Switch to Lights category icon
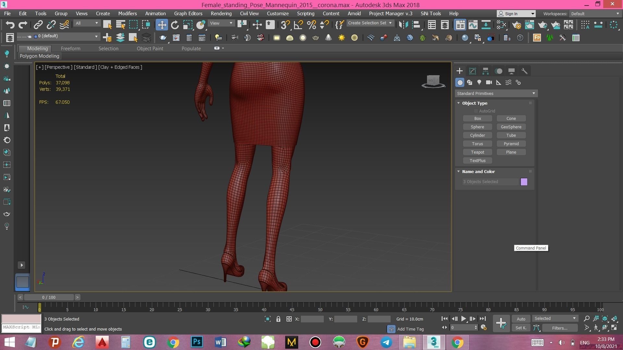Image resolution: width=623 pixels, height=350 pixels. point(479,82)
